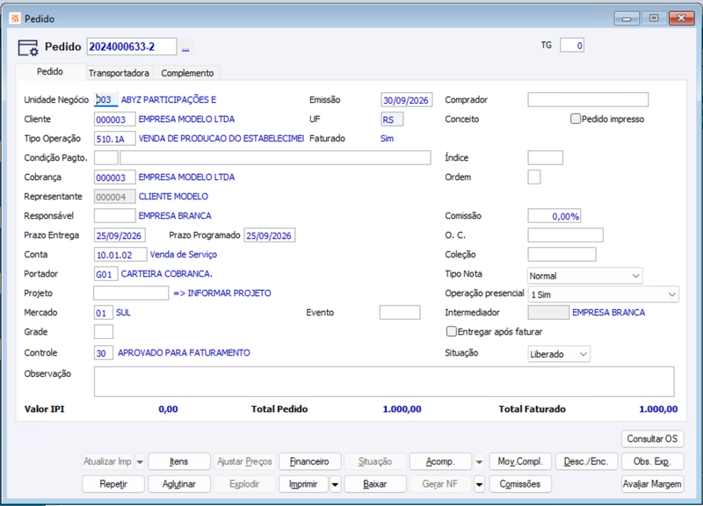
Task: Switch to the Transportadora tab
Action: pyautogui.click(x=119, y=73)
